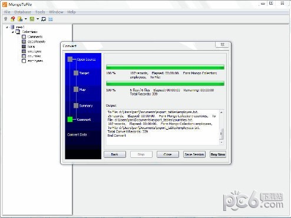Click the table icon beside countries
This screenshot has width=291, height=218.
point(24,56)
